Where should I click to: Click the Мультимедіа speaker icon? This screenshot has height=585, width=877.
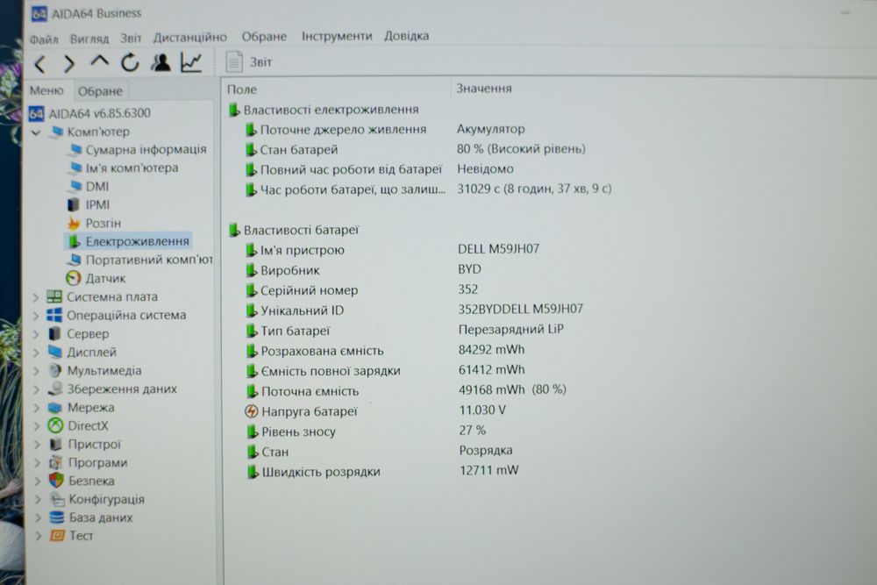coord(54,370)
